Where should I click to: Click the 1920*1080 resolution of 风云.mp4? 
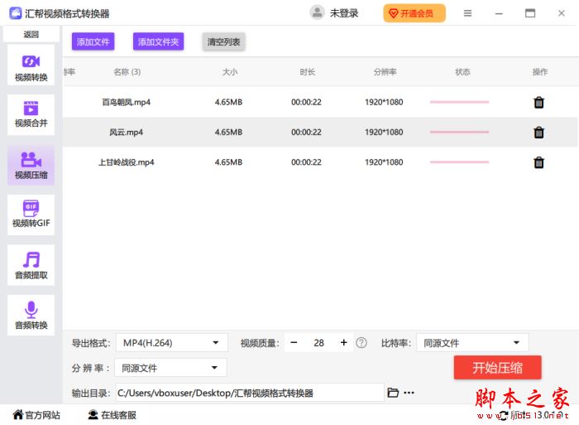pos(384,132)
